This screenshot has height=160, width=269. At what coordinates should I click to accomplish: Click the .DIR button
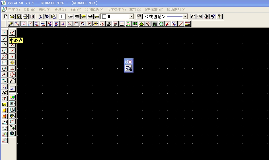[12, 89]
